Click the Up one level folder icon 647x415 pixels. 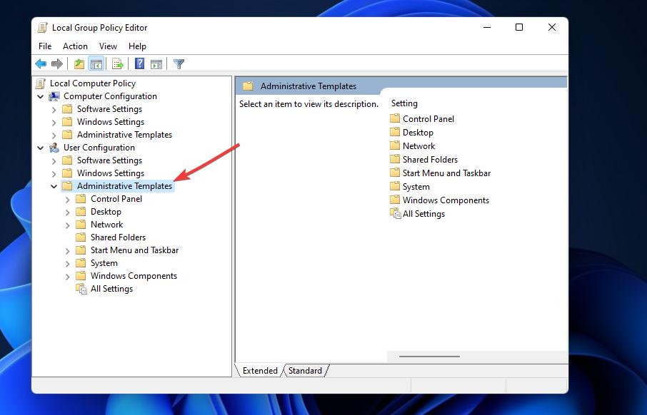coord(79,64)
